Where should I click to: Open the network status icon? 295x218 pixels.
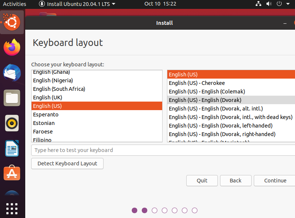259,4
